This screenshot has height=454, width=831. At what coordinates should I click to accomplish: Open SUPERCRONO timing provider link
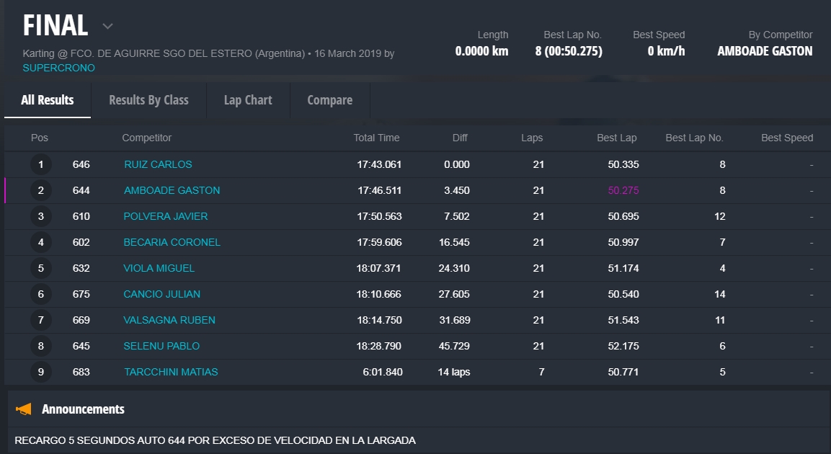[x=58, y=68]
